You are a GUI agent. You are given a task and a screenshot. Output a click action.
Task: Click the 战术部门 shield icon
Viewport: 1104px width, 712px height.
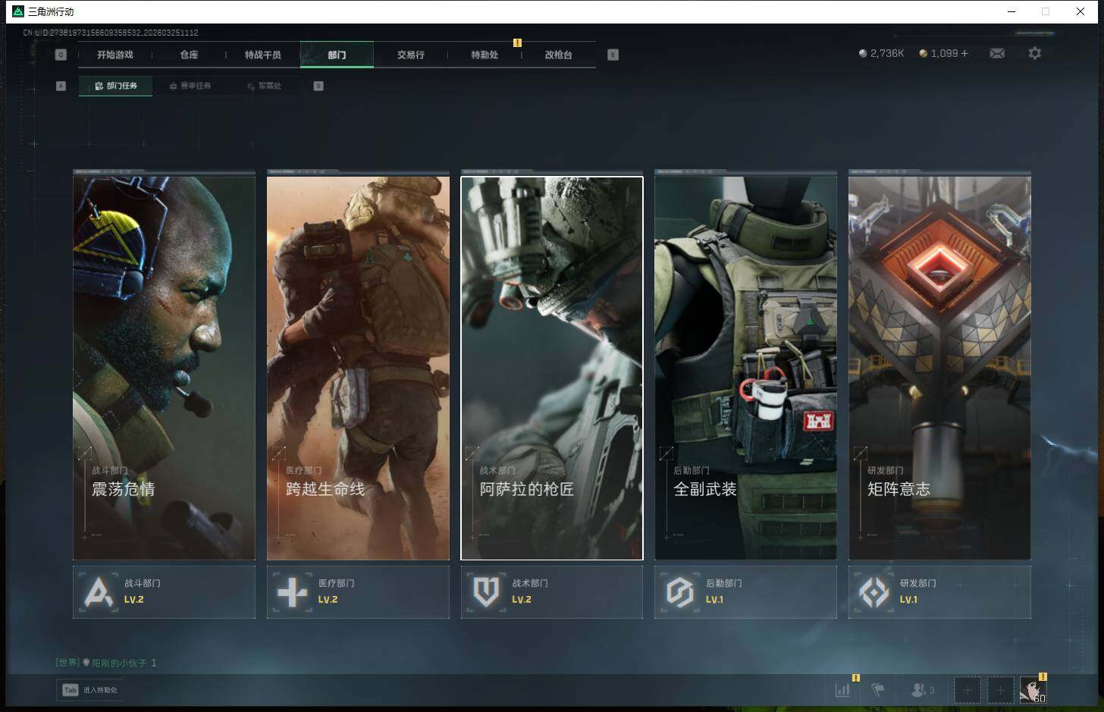pyautogui.click(x=486, y=591)
